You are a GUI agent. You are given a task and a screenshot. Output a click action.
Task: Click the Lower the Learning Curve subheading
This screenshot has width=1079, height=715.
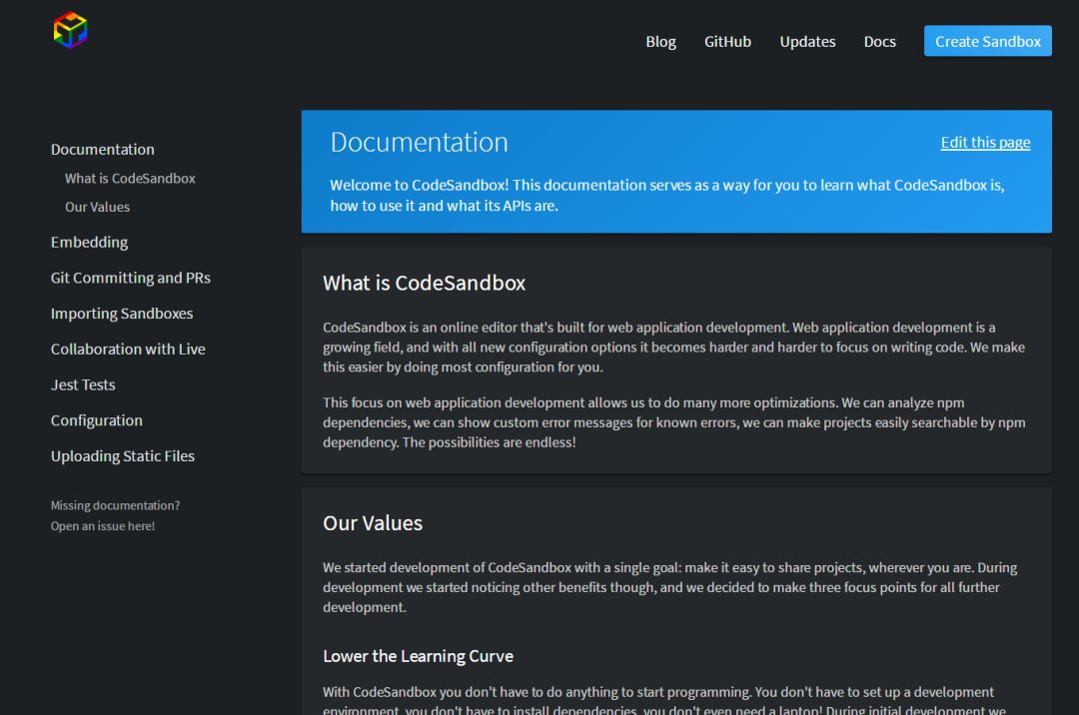(x=418, y=656)
